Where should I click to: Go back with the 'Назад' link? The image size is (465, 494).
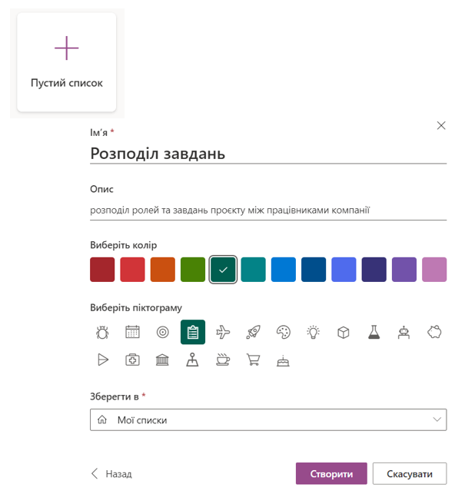point(112,474)
